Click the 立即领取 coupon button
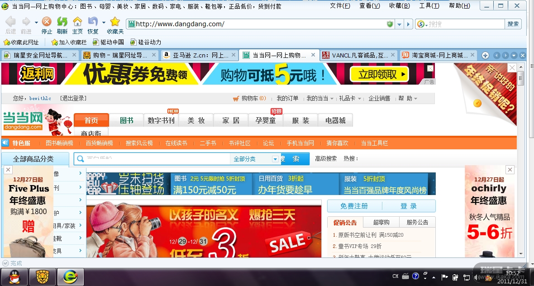 pyautogui.click(x=379, y=74)
